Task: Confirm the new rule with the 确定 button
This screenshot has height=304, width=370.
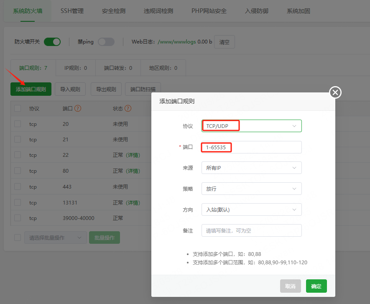Action: pos(316,286)
